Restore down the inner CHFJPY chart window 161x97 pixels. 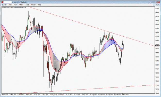(x=156, y=5)
